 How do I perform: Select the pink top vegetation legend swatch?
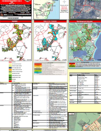(x=10, y=62)
